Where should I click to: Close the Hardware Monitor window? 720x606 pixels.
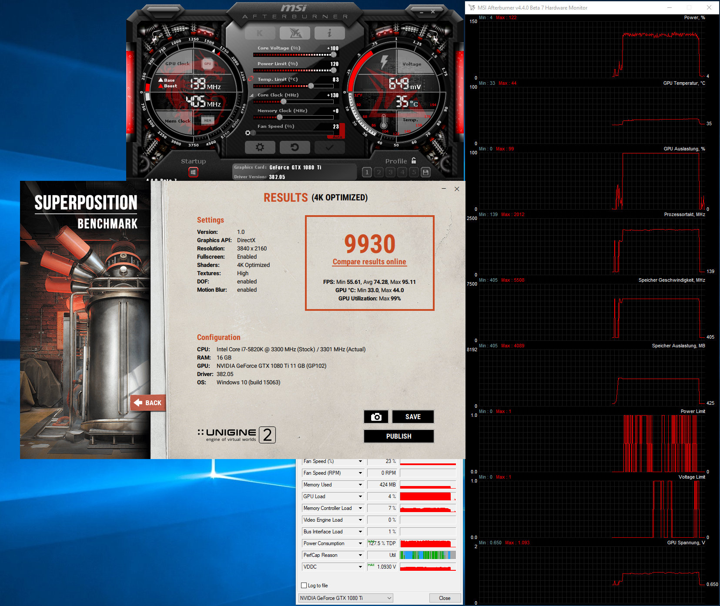[x=709, y=7]
